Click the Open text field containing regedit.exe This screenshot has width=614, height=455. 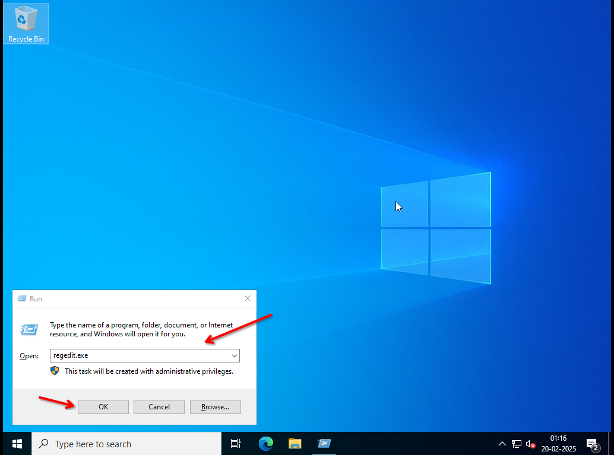point(140,355)
